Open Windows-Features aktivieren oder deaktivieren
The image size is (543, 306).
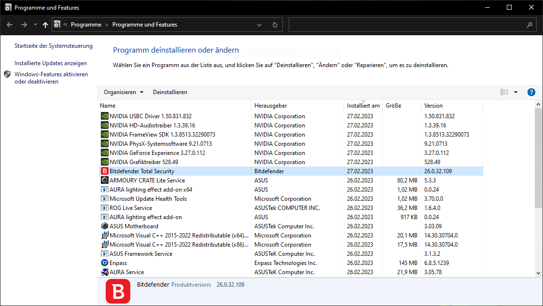coord(51,78)
